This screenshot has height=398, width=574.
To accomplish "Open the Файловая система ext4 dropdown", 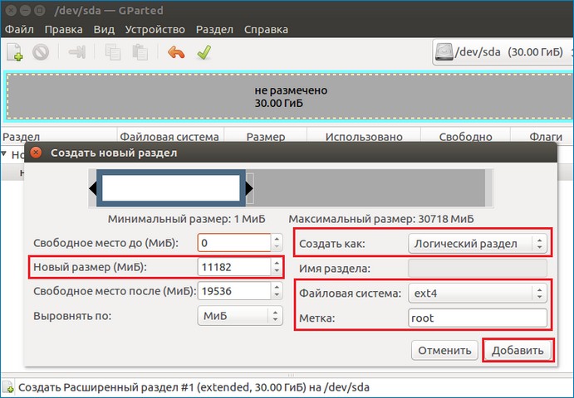I will tap(478, 294).
